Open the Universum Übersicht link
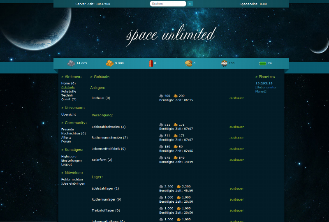Image resolution: width=329 pixels, height=222 pixels. click(x=69, y=114)
